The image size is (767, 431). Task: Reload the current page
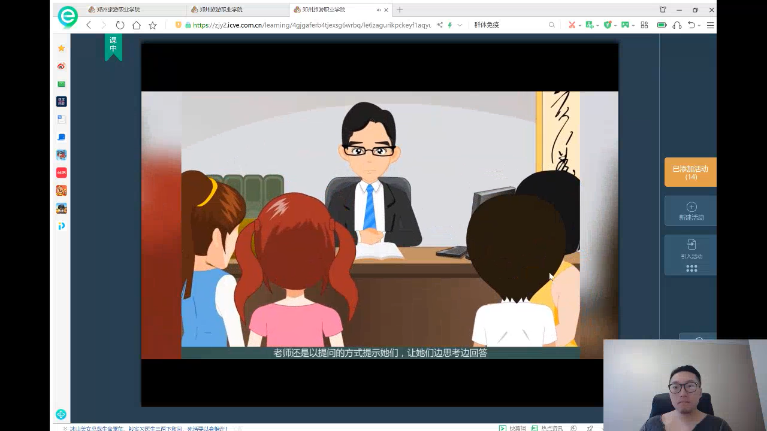[120, 25]
